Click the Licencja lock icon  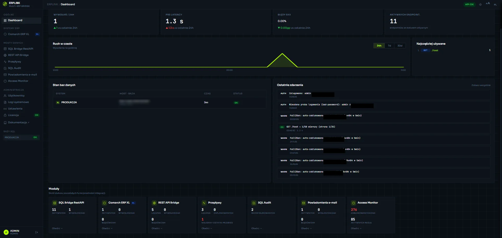tap(5, 115)
